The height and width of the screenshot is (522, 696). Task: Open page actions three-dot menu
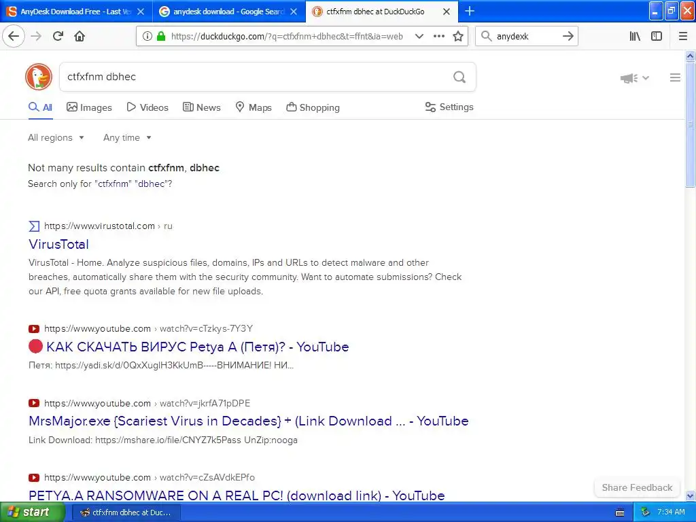point(439,37)
